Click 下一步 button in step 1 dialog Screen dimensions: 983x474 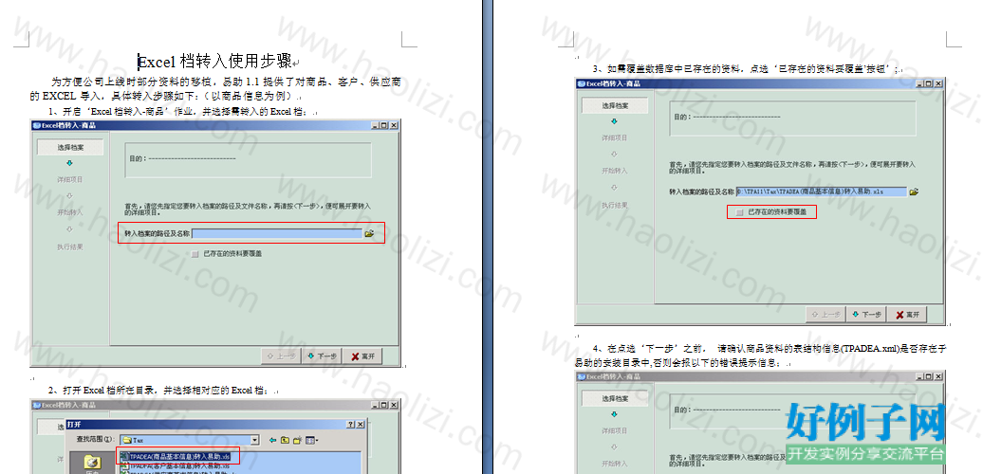[x=323, y=356]
